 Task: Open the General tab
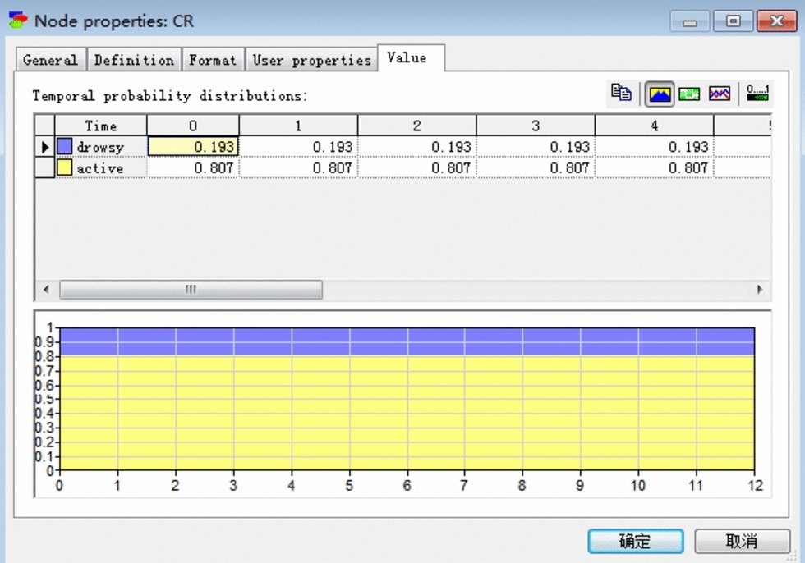[50, 60]
